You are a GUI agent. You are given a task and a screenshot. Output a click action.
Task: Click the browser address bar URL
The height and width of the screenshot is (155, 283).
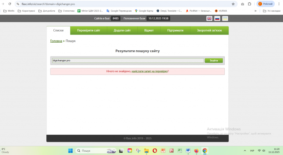48,4
